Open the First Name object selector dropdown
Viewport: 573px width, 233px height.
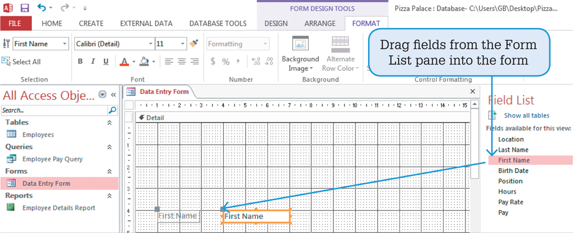point(65,44)
